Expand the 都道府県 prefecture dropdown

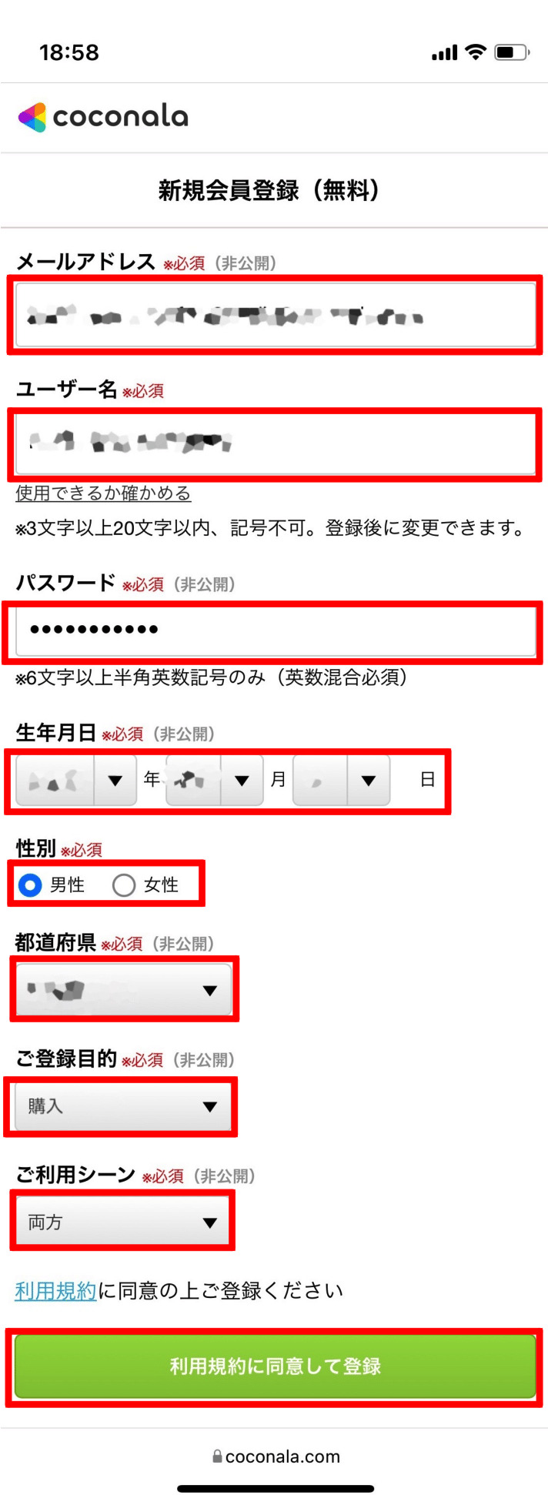(x=123, y=990)
